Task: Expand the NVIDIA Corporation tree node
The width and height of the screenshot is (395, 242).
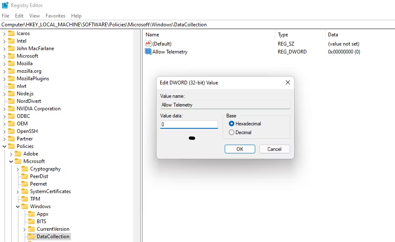Action: (4, 109)
